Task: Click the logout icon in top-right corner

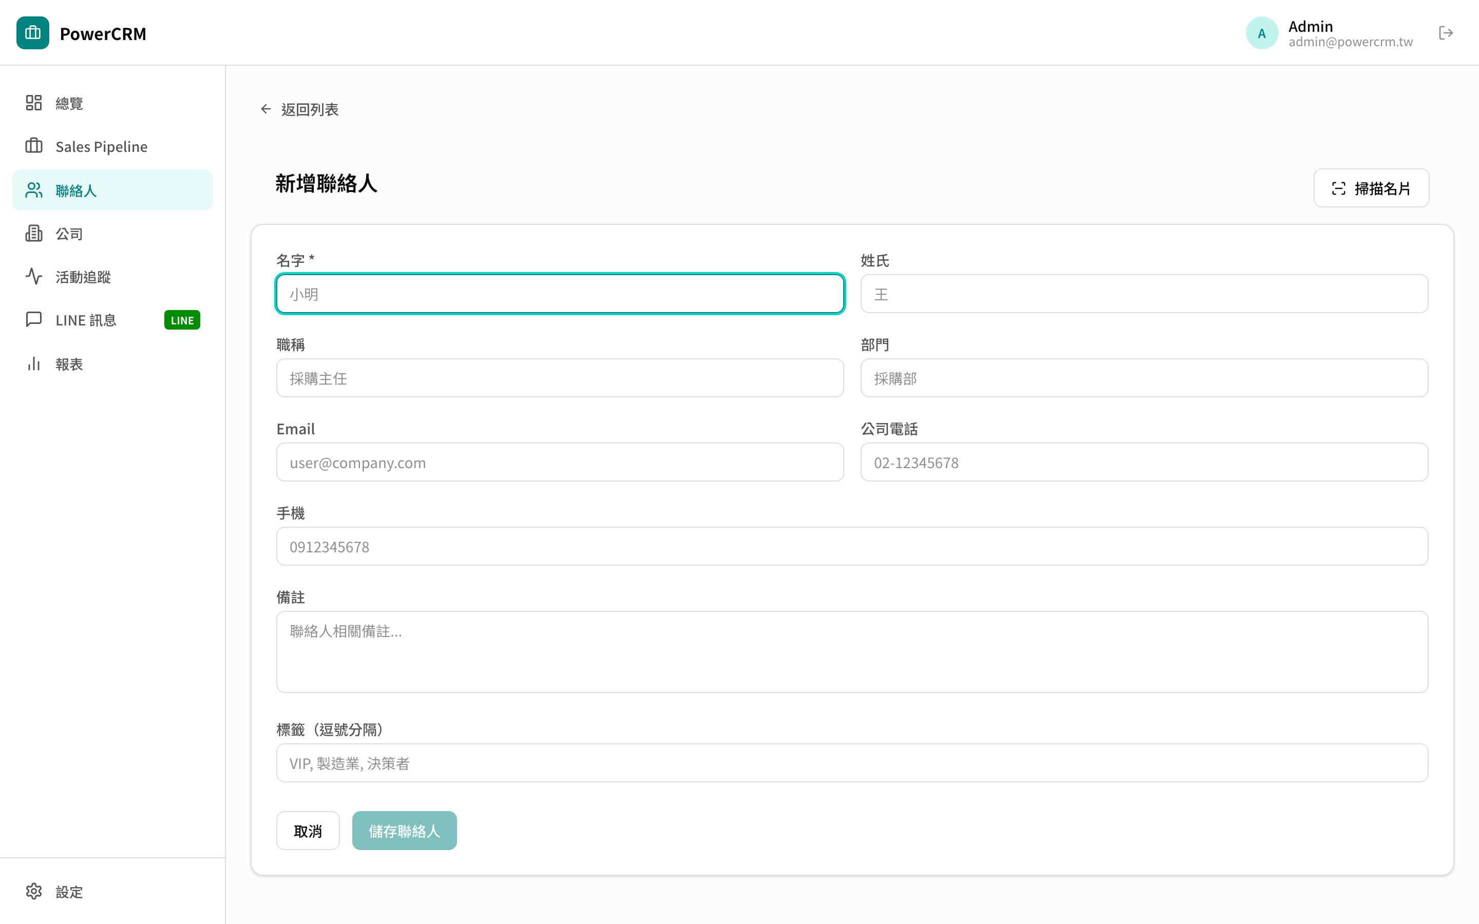Action: click(1447, 33)
